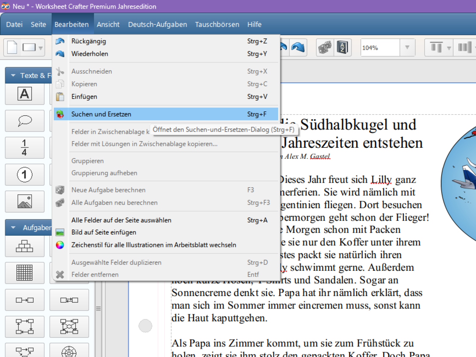Viewport: 476px width, 357px height.
Task: Select the image field tool
Action: pos(25,202)
